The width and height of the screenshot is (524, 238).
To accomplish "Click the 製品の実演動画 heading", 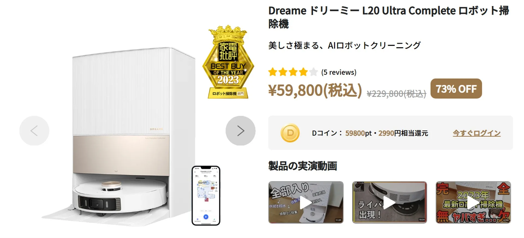I will coord(302,166).
